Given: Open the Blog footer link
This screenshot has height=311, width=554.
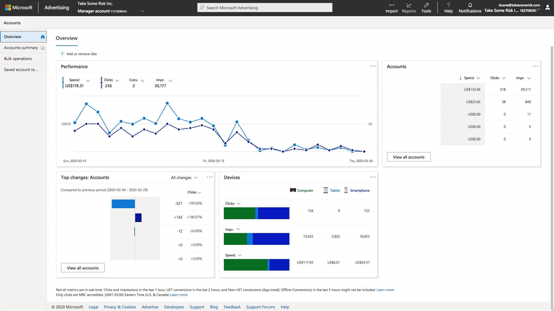Looking at the screenshot, I should (214, 307).
